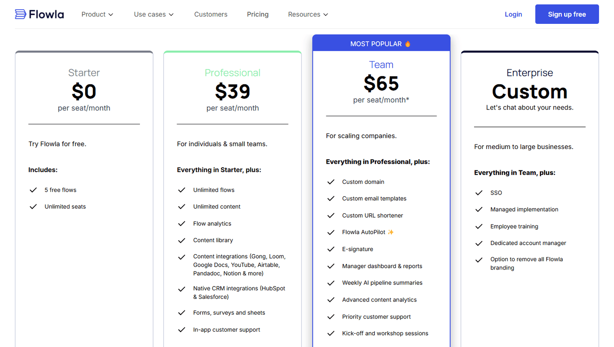Select Pricing in the navigation bar
614x347 pixels.
(x=258, y=14)
